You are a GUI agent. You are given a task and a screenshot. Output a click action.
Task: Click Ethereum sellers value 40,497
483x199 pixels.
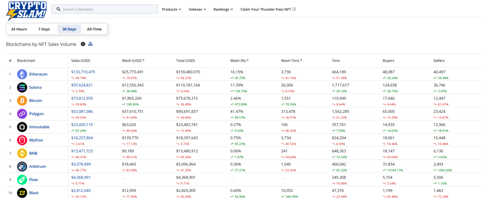click(x=439, y=72)
